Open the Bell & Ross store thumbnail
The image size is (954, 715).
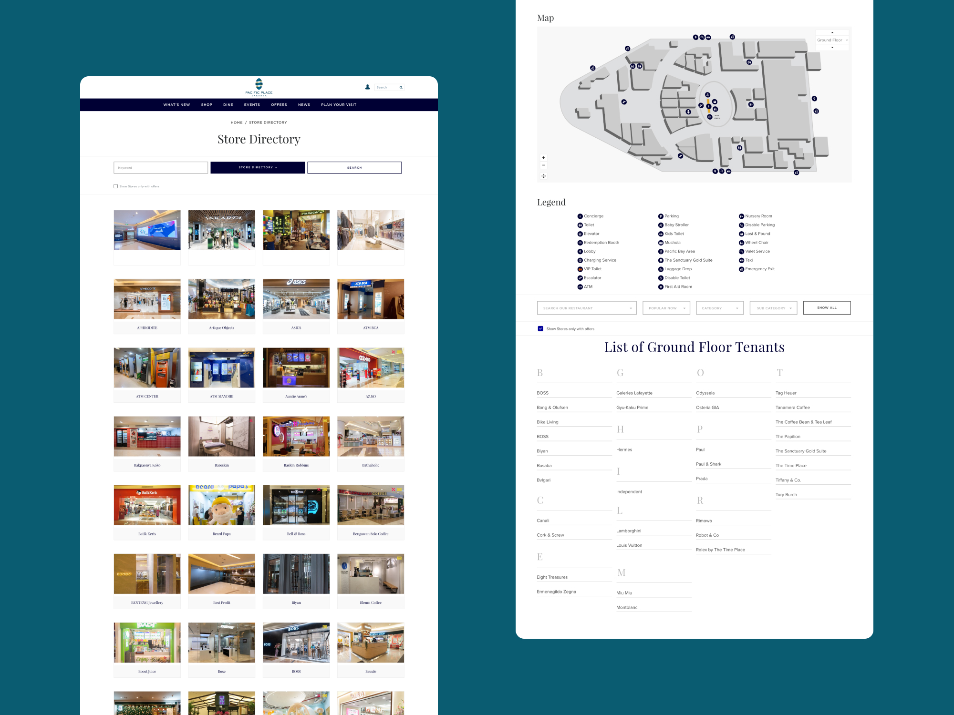point(296,505)
